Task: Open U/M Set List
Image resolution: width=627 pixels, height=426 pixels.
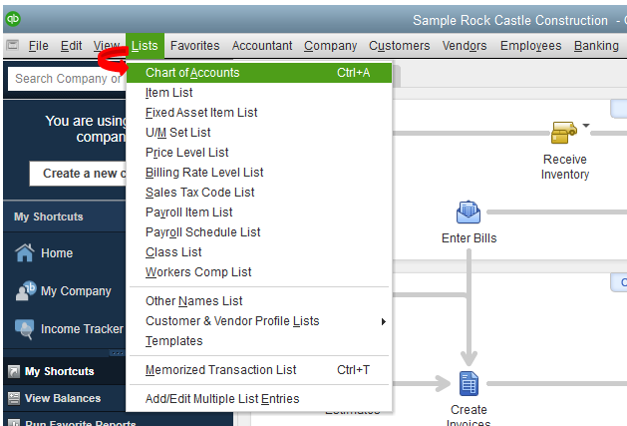Action: [259, 133]
